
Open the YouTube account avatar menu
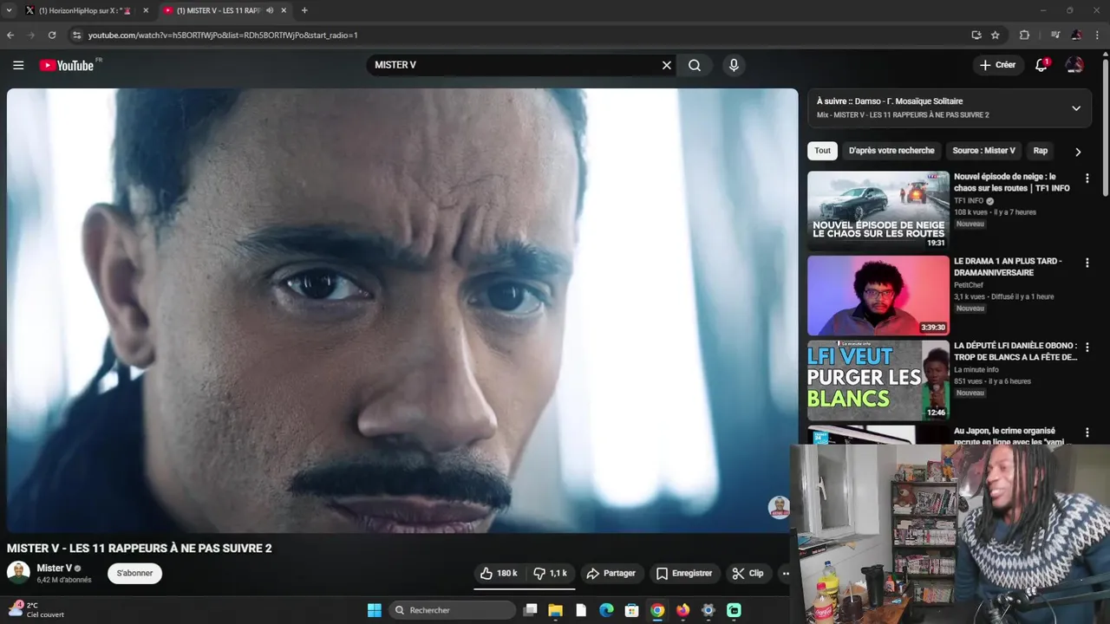click(x=1074, y=65)
